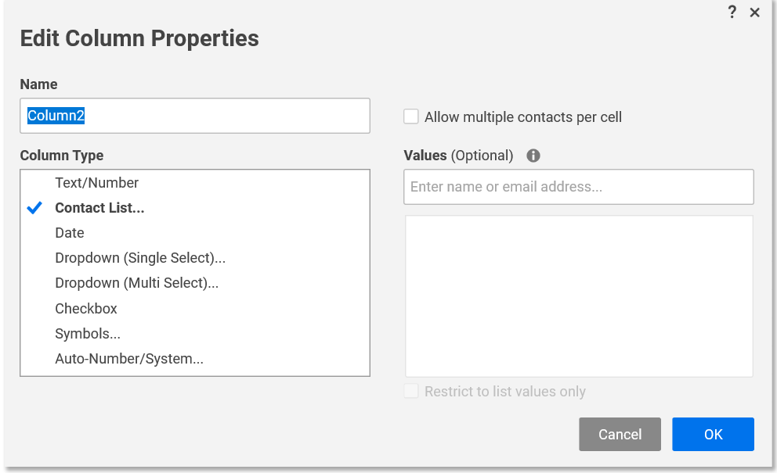Select Date column type

pos(70,233)
